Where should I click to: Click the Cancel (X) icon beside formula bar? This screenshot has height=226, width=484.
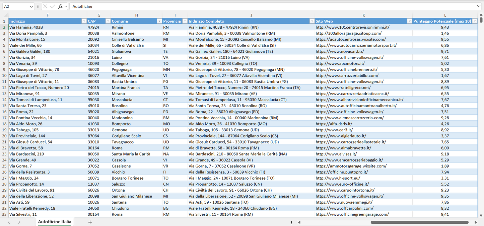45,6
